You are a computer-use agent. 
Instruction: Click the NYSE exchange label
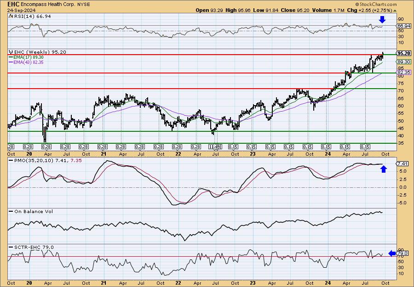83,5
